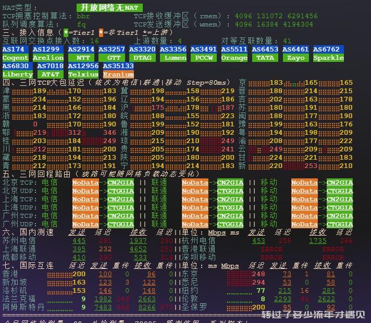Select the fq queue scheduler value

(x=81, y=24)
